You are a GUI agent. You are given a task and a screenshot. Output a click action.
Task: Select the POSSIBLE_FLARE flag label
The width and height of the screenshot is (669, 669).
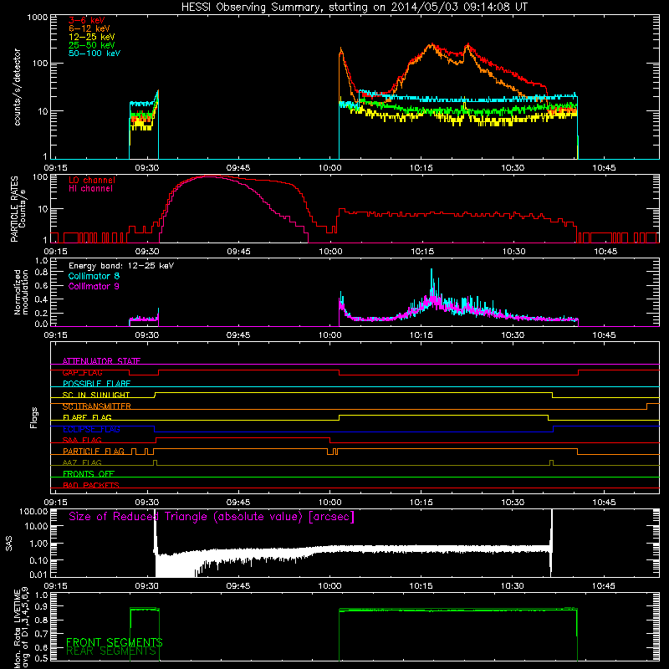coord(96,384)
